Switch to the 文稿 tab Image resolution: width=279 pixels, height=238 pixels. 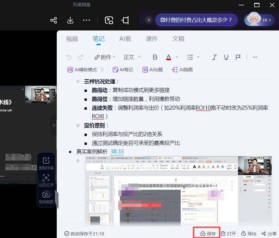pyautogui.click(x=178, y=38)
